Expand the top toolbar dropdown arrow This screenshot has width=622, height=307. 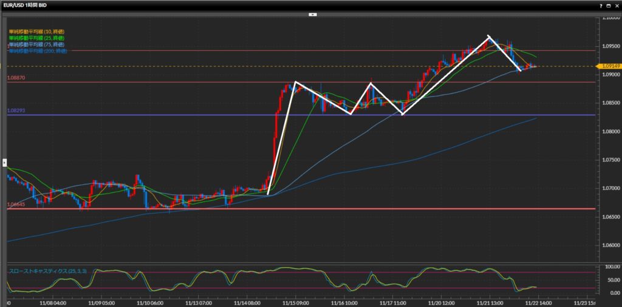coord(312,13)
